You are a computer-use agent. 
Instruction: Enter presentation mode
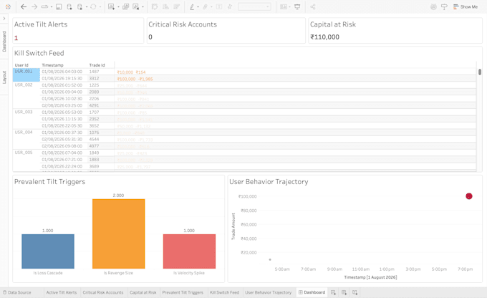(x=297, y=6)
